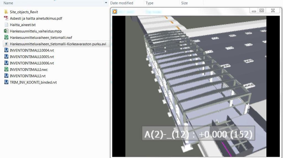
Task: Maximize the video player window
Action: [262, 11]
